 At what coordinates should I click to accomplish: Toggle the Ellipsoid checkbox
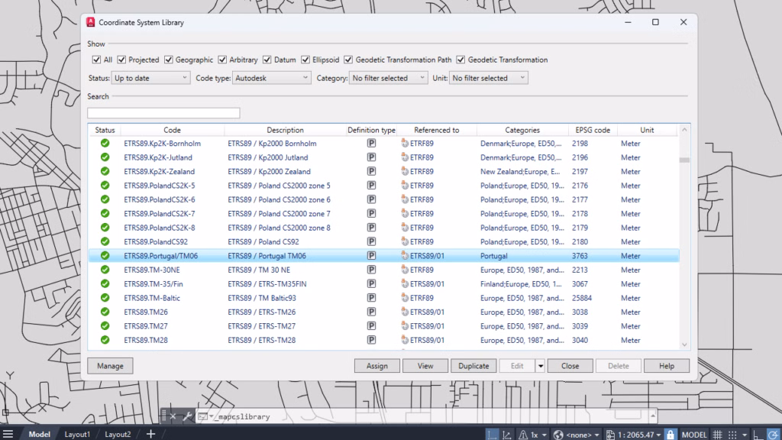305,60
